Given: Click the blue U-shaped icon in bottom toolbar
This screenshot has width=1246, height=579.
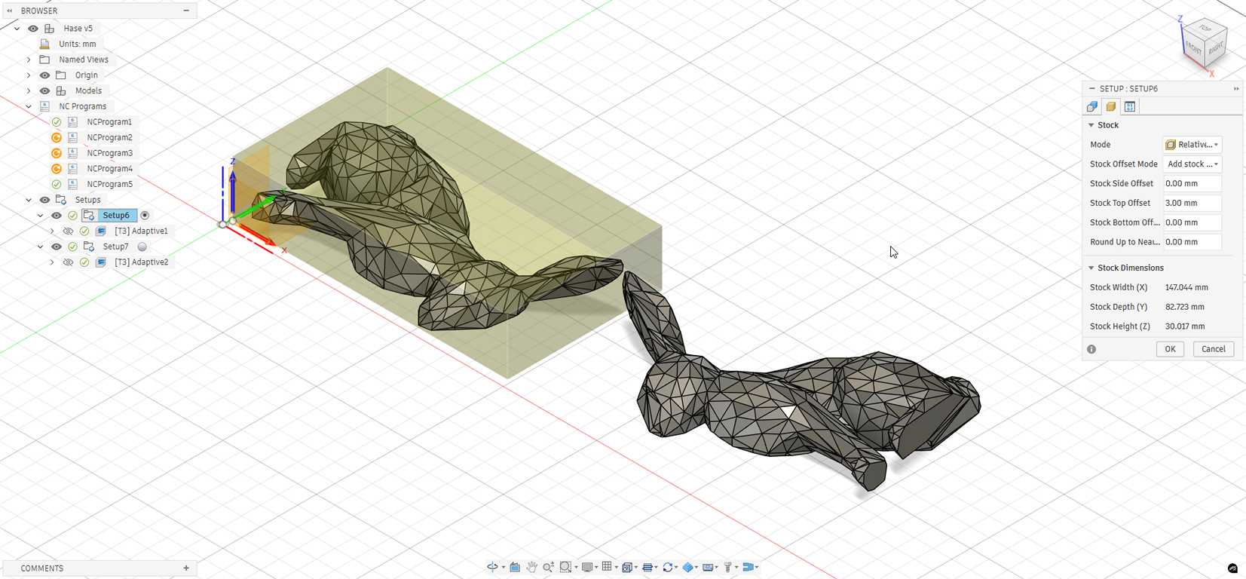Looking at the screenshot, I should click(749, 567).
